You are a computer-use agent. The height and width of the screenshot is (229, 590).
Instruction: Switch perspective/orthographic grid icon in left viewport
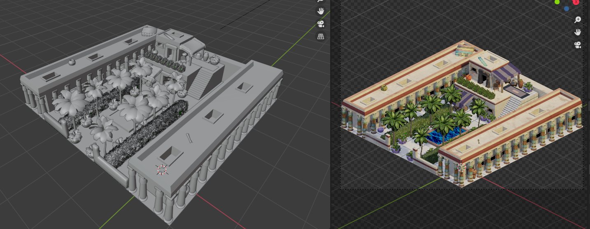click(321, 37)
